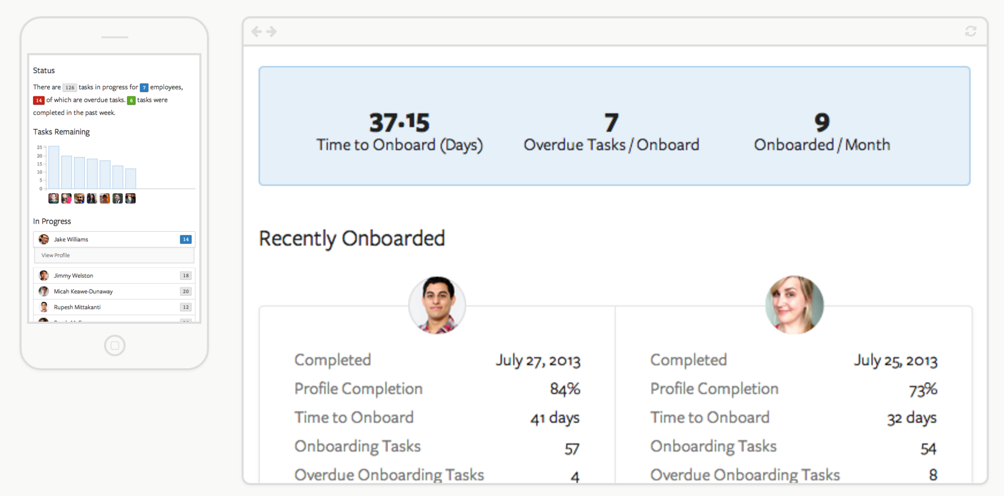Click the red overdue tasks badge
Screen dimensions: 1004x496
[38, 100]
